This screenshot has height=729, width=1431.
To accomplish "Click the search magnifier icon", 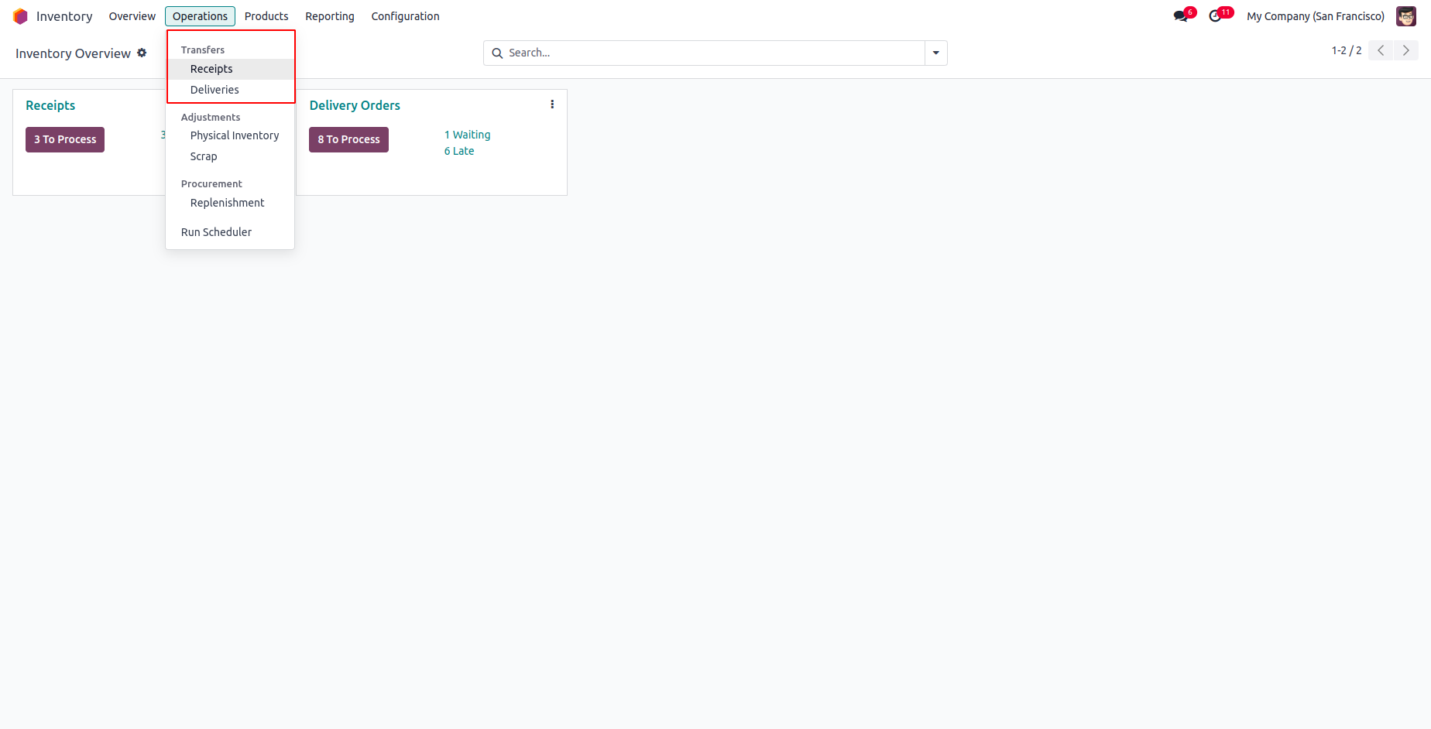I will [497, 53].
